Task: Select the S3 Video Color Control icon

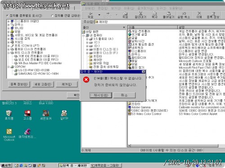Action: tap(130, 114)
